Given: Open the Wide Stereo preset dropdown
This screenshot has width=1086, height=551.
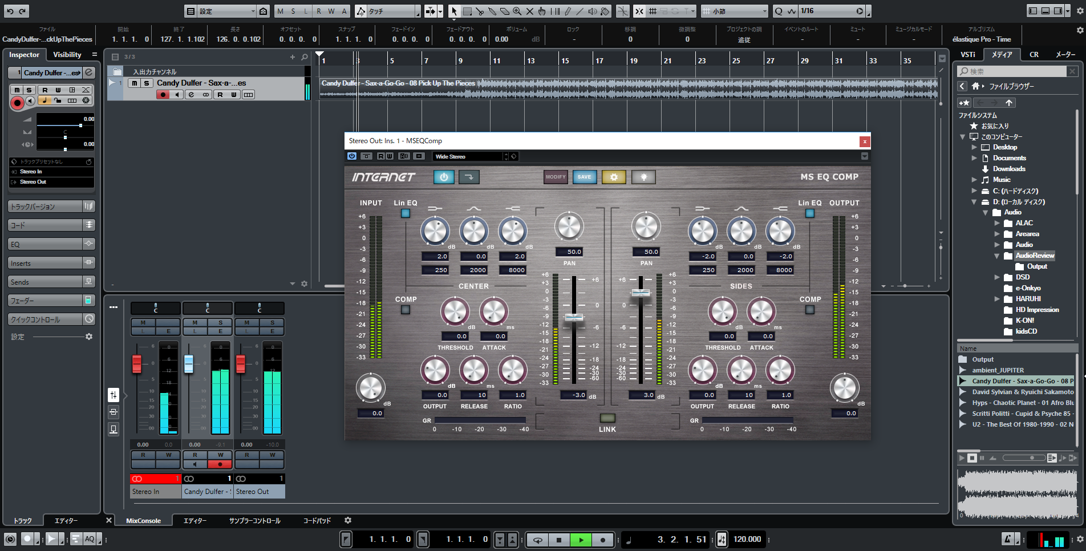Looking at the screenshot, I should (x=470, y=156).
